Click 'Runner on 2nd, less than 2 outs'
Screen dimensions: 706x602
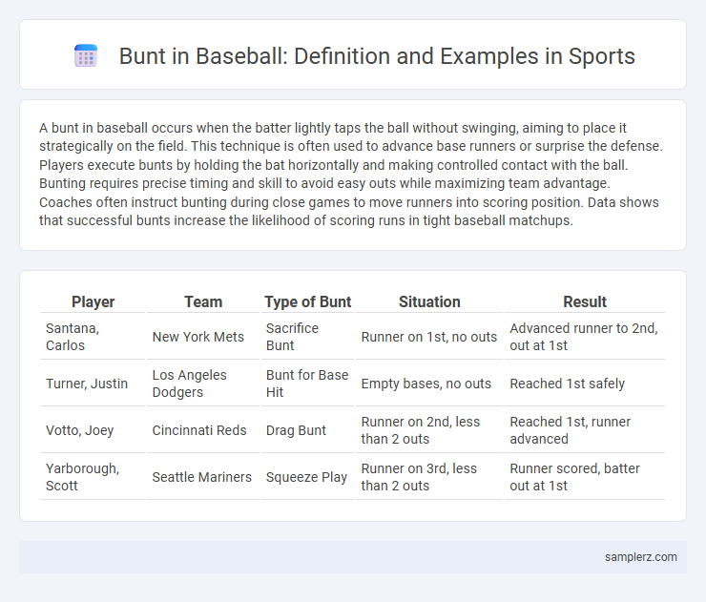coord(429,430)
